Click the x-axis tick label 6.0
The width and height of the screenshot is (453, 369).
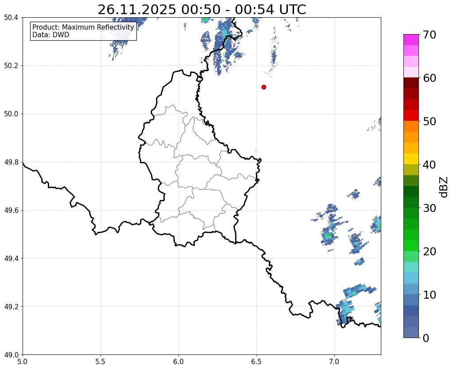coord(178,361)
